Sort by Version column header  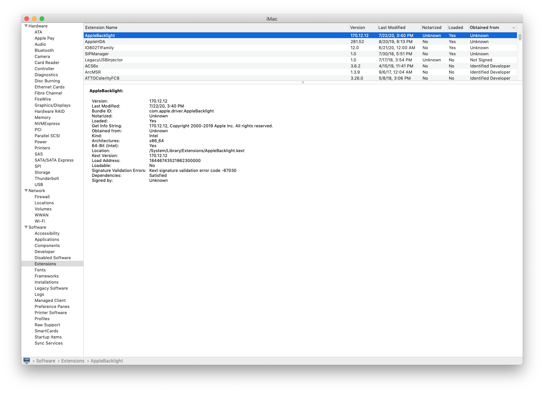pyautogui.click(x=363, y=27)
